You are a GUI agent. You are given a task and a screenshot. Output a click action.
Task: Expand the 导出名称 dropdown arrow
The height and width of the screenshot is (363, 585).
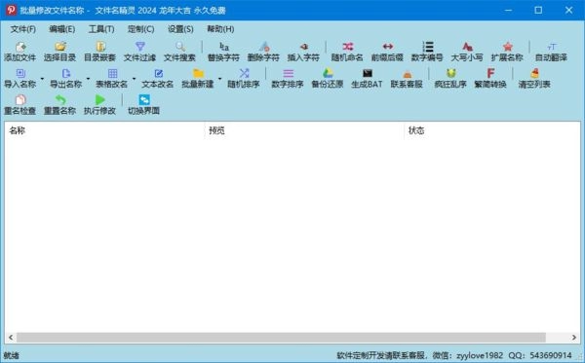pos(88,79)
